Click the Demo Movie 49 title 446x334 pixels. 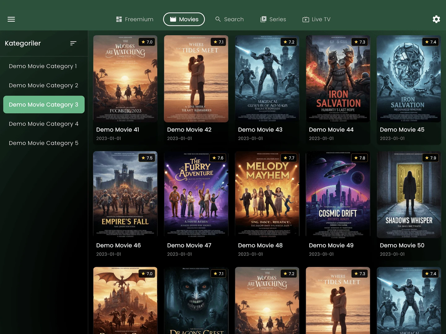pos(331,245)
